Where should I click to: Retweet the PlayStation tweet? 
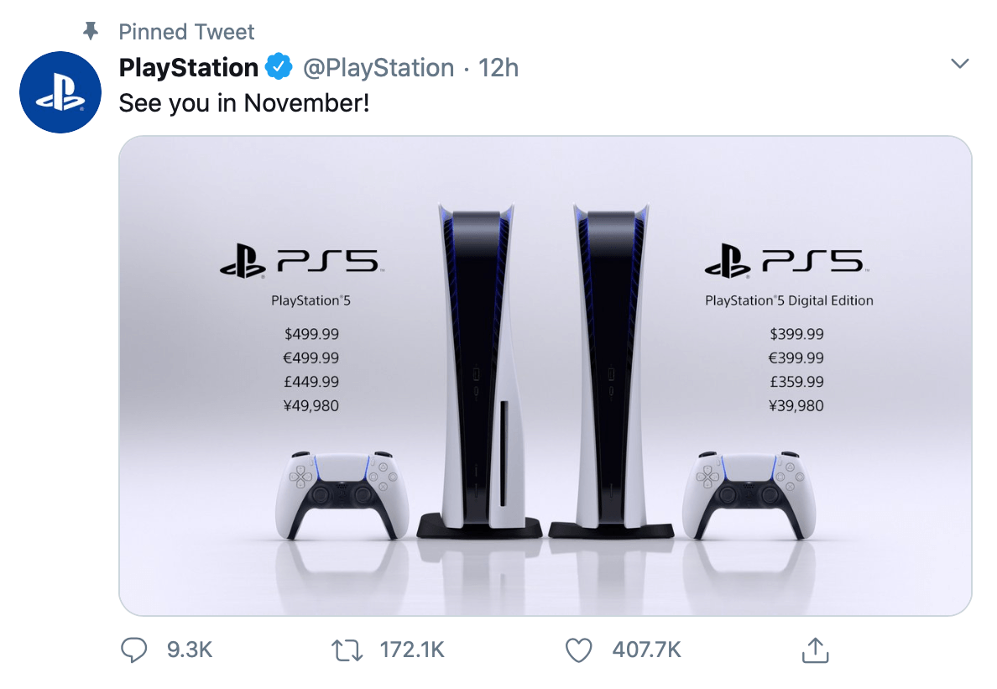347,650
